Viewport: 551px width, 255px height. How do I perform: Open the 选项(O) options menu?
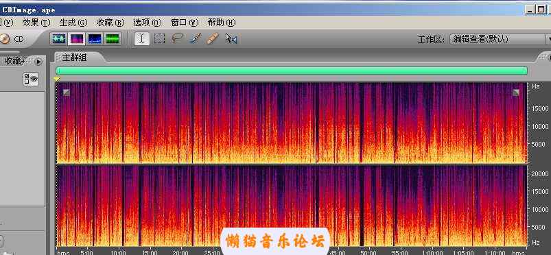click(x=148, y=23)
